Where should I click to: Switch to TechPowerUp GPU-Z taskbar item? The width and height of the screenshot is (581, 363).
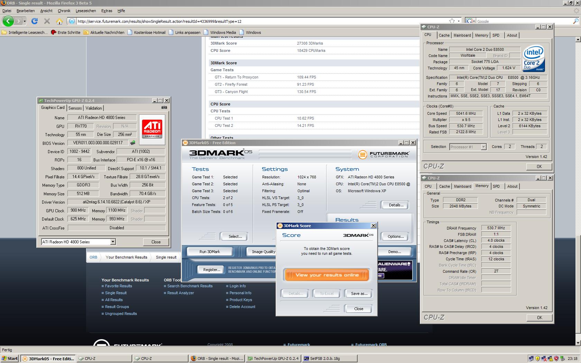(273, 359)
